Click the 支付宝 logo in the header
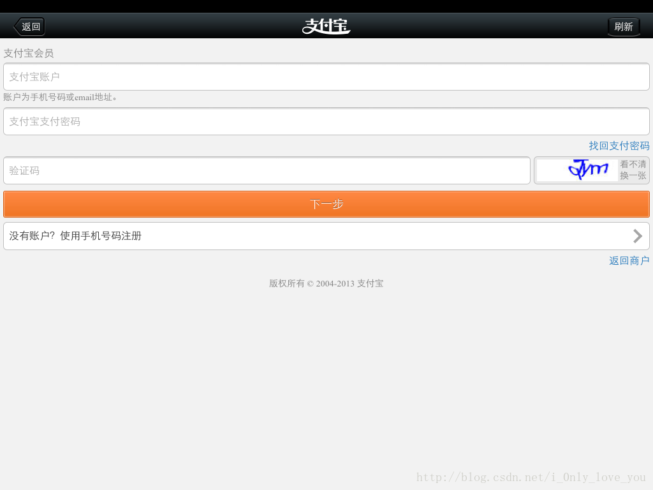Screen dimensions: 653x490 point(326,26)
